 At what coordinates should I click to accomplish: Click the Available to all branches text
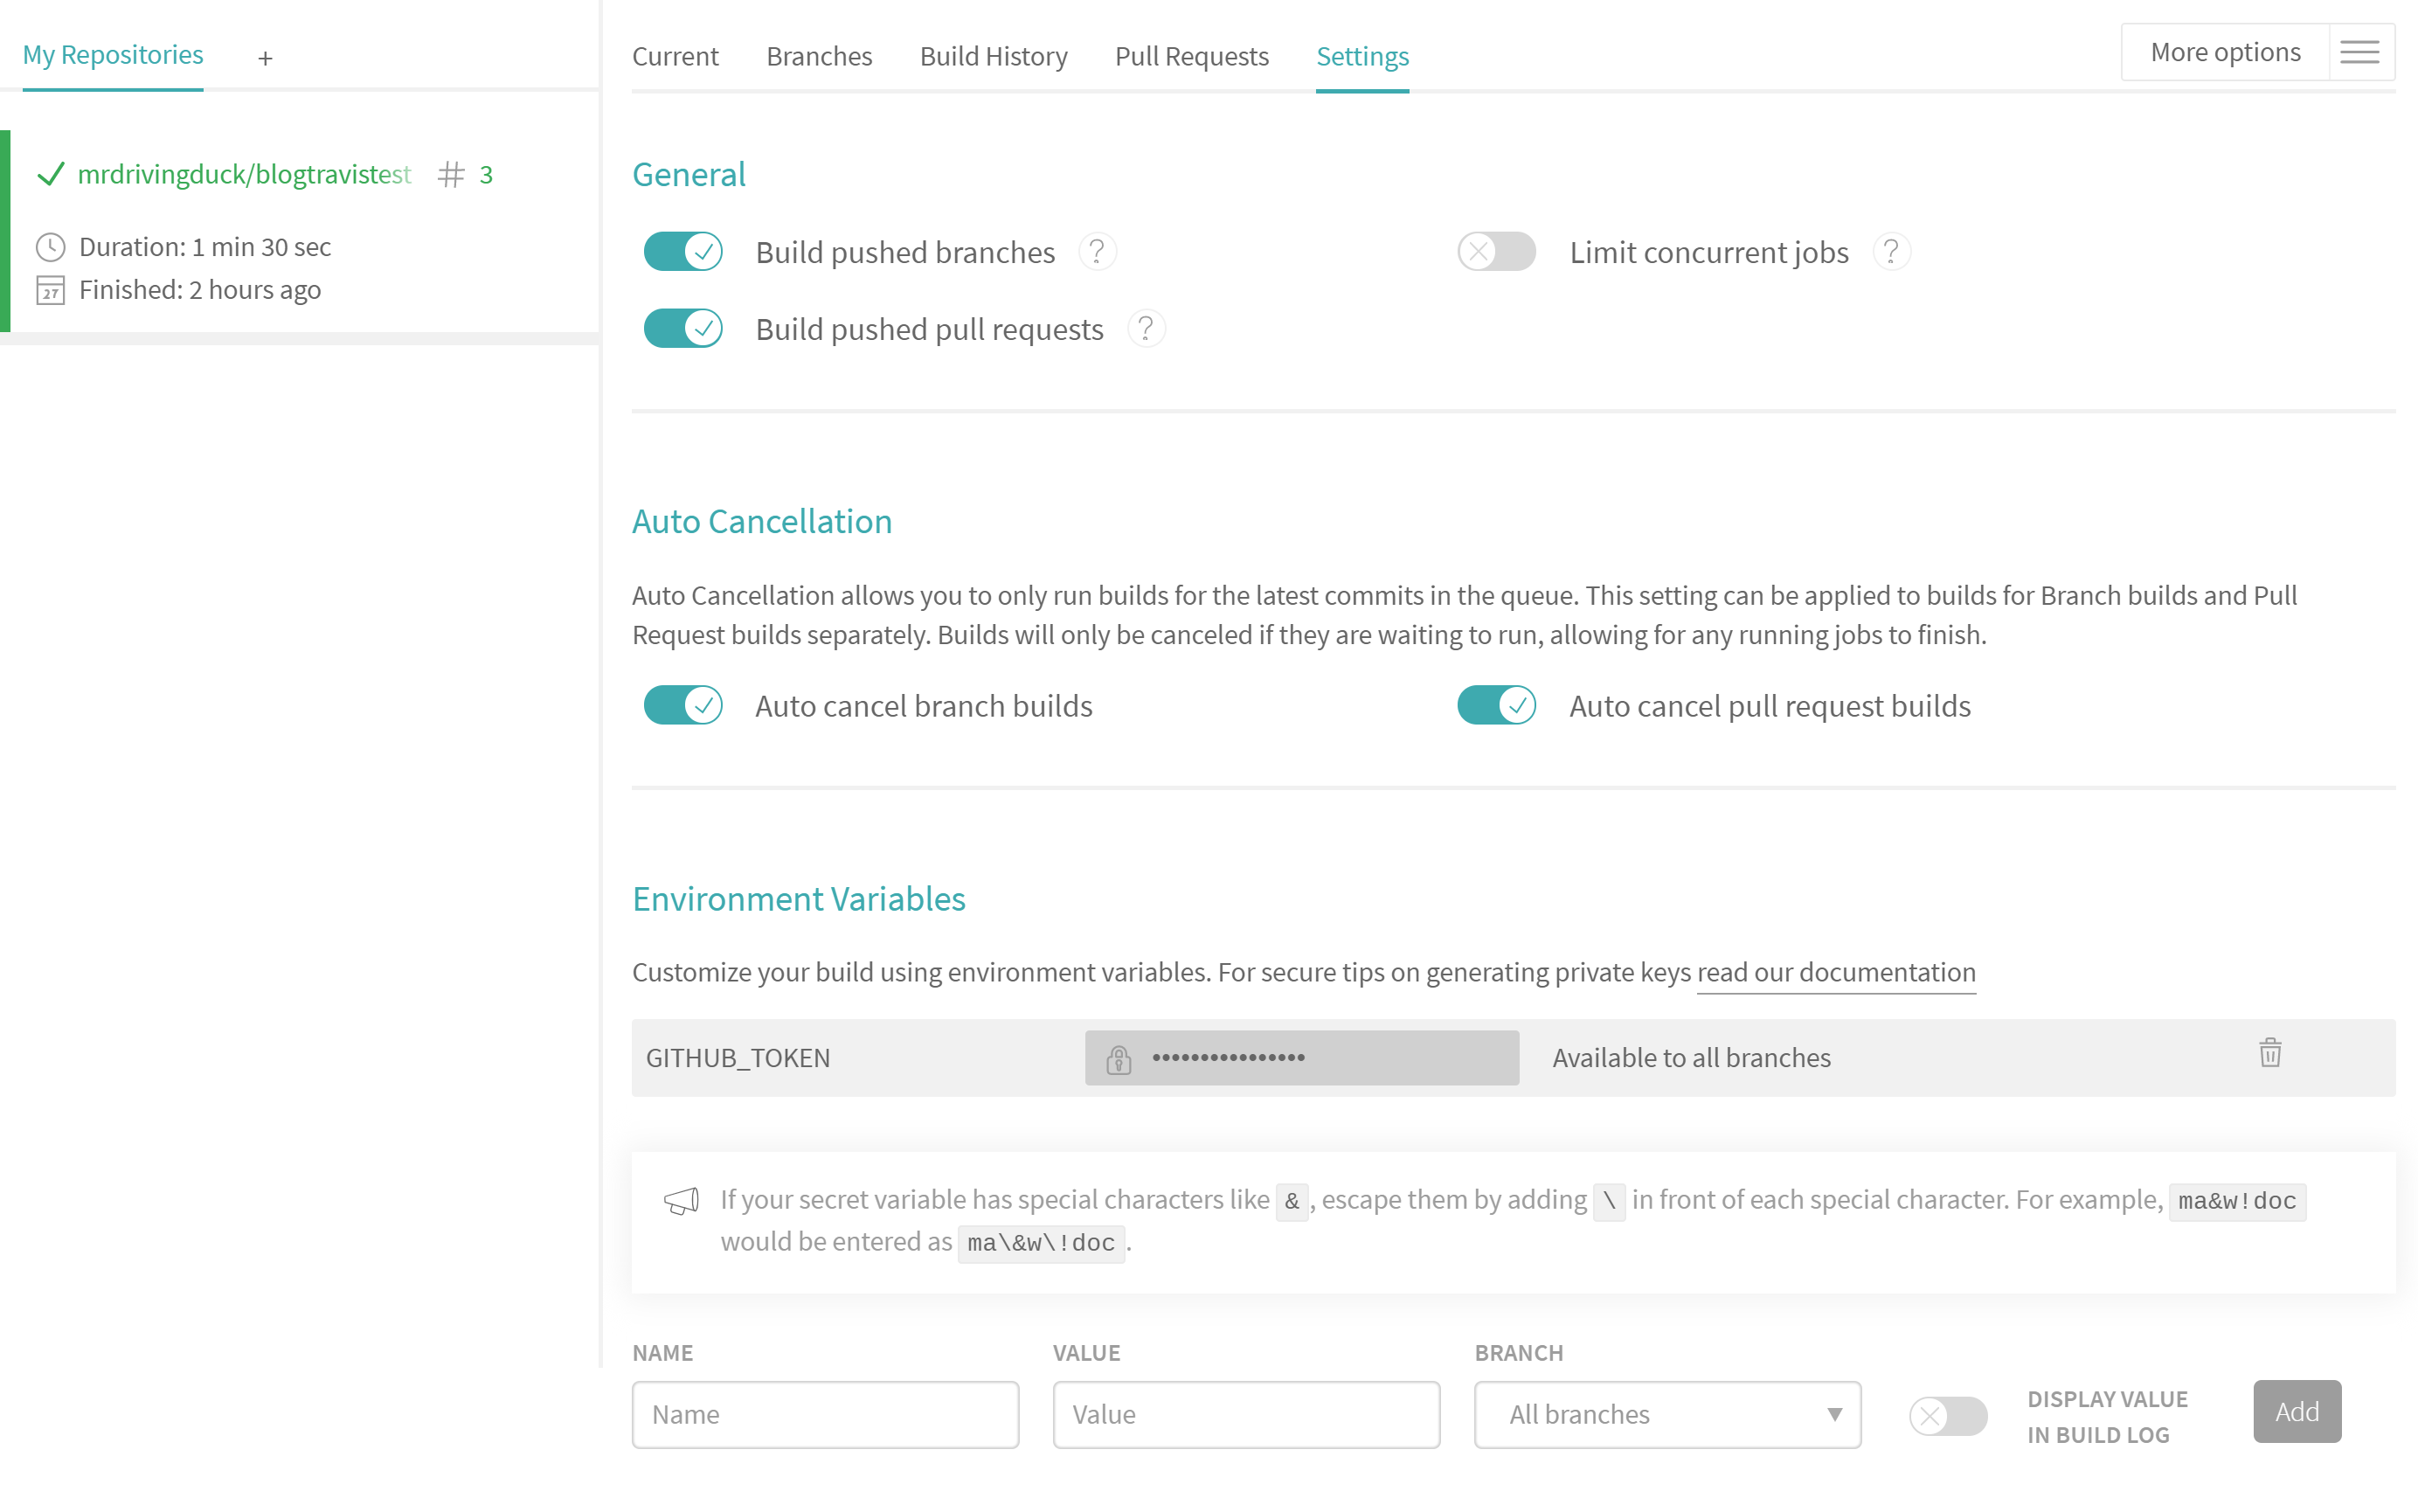(1691, 1058)
